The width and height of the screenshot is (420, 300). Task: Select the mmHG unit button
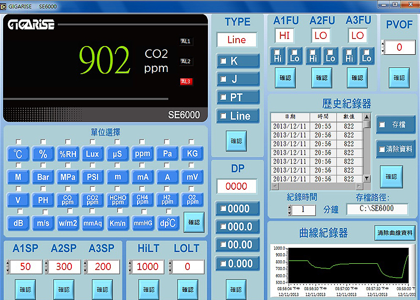[143, 223]
